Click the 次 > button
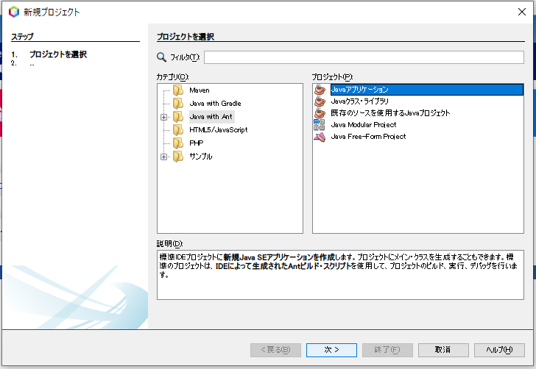 point(331,350)
